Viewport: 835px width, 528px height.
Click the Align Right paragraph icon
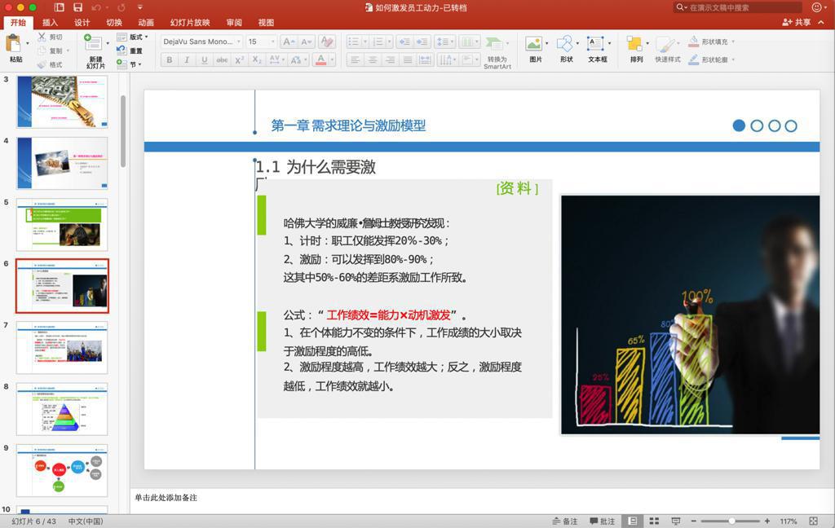pos(391,59)
